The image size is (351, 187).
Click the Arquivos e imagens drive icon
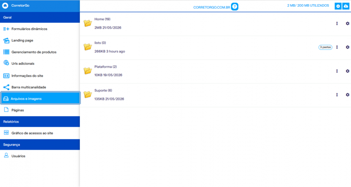click(x=6, y=99)
